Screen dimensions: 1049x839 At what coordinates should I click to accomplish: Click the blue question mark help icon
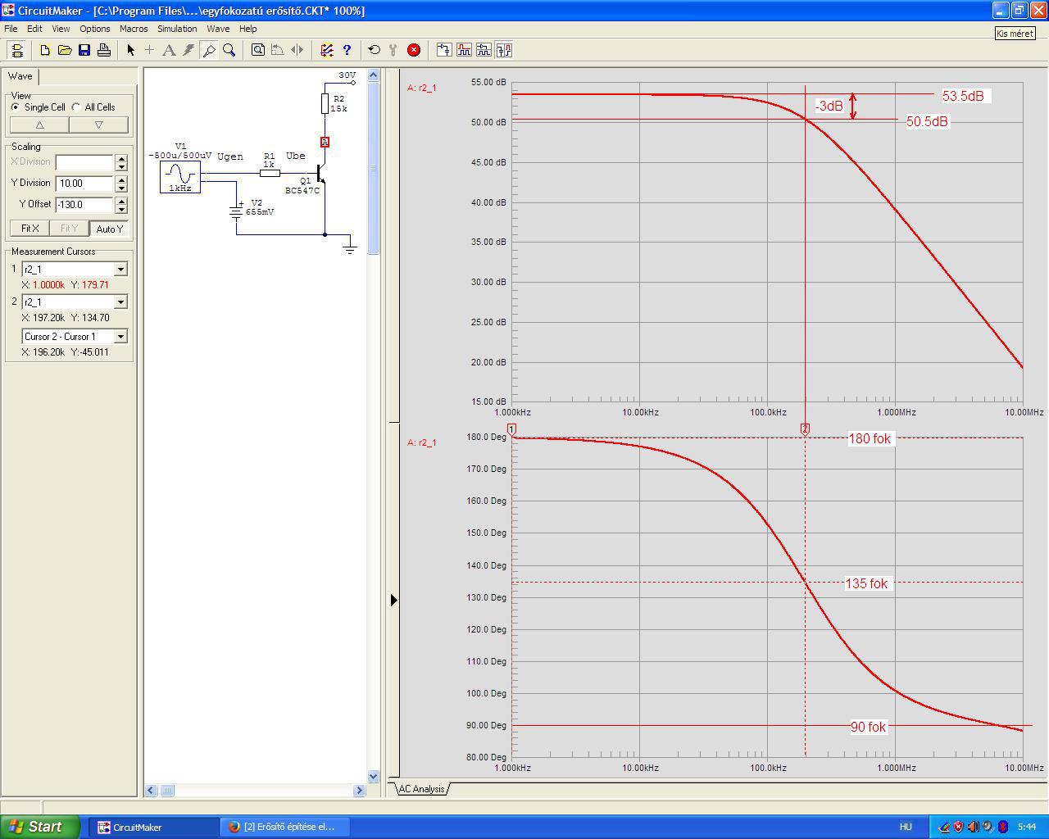[347, 50]
